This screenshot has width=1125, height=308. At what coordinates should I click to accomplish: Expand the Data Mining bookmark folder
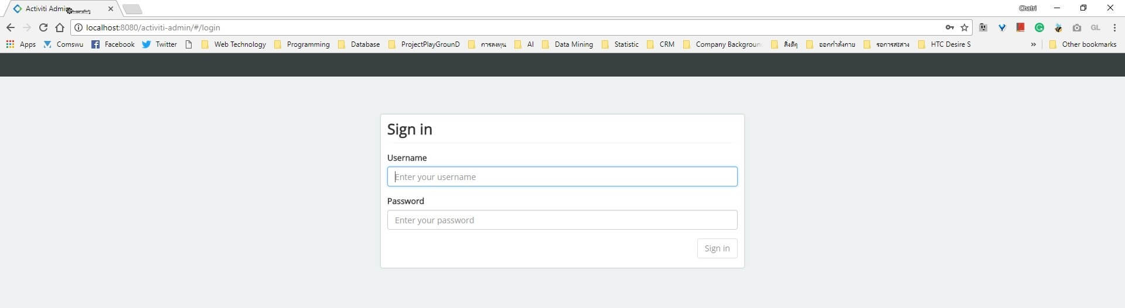pos(567,44)
